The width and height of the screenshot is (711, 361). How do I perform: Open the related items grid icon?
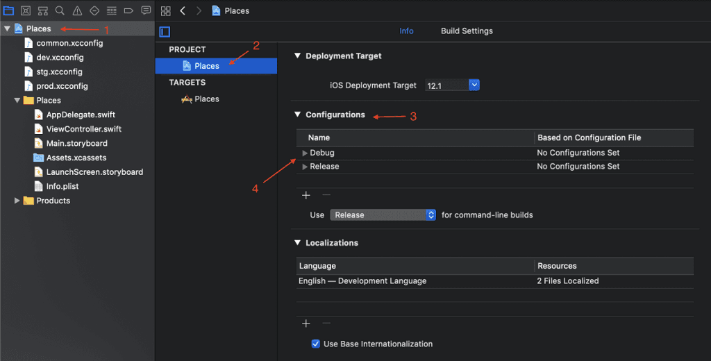click(x=166, y=11)
